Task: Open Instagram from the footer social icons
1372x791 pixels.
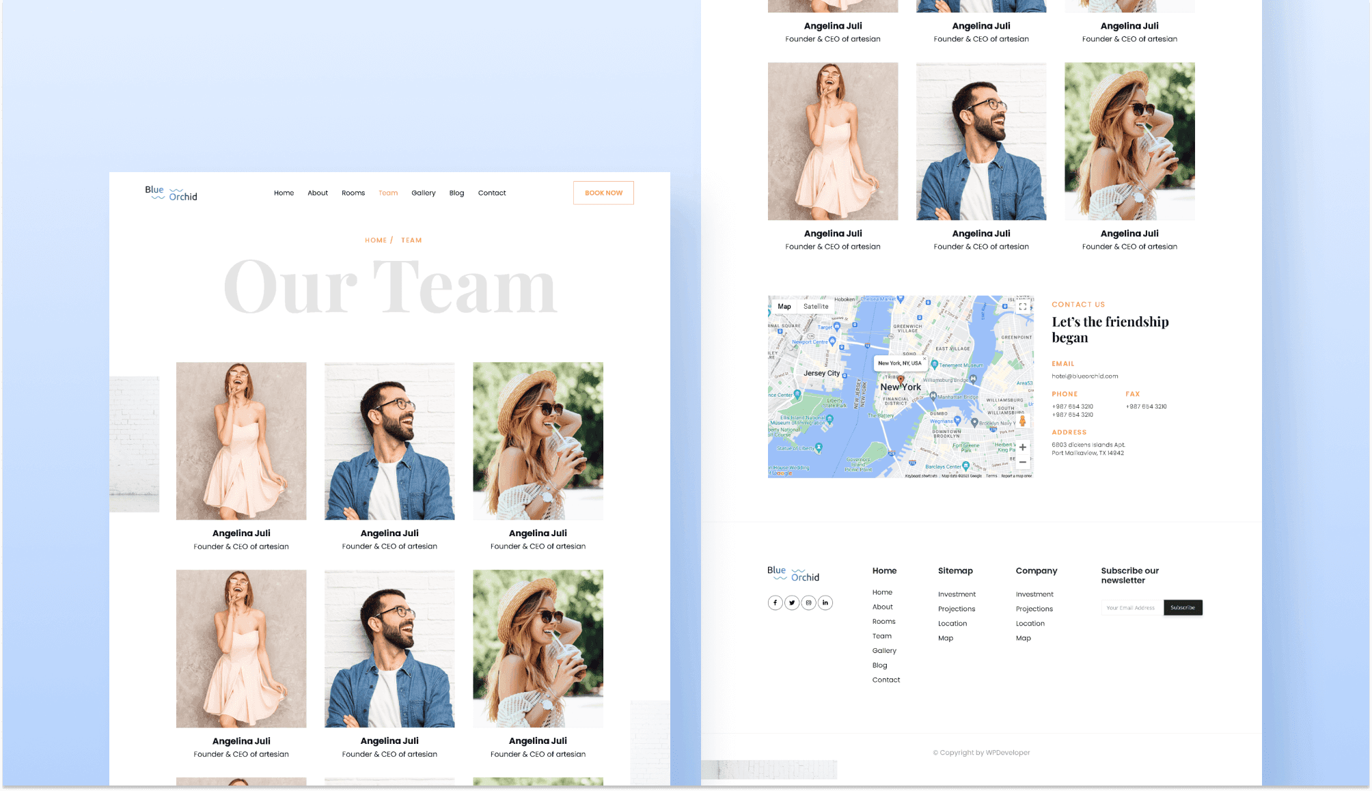Action: pos(808,602)
